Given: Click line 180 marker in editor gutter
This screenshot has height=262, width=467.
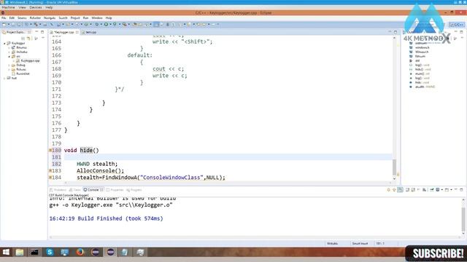Looking at the screenshot, I should click(x=50, y=151).
